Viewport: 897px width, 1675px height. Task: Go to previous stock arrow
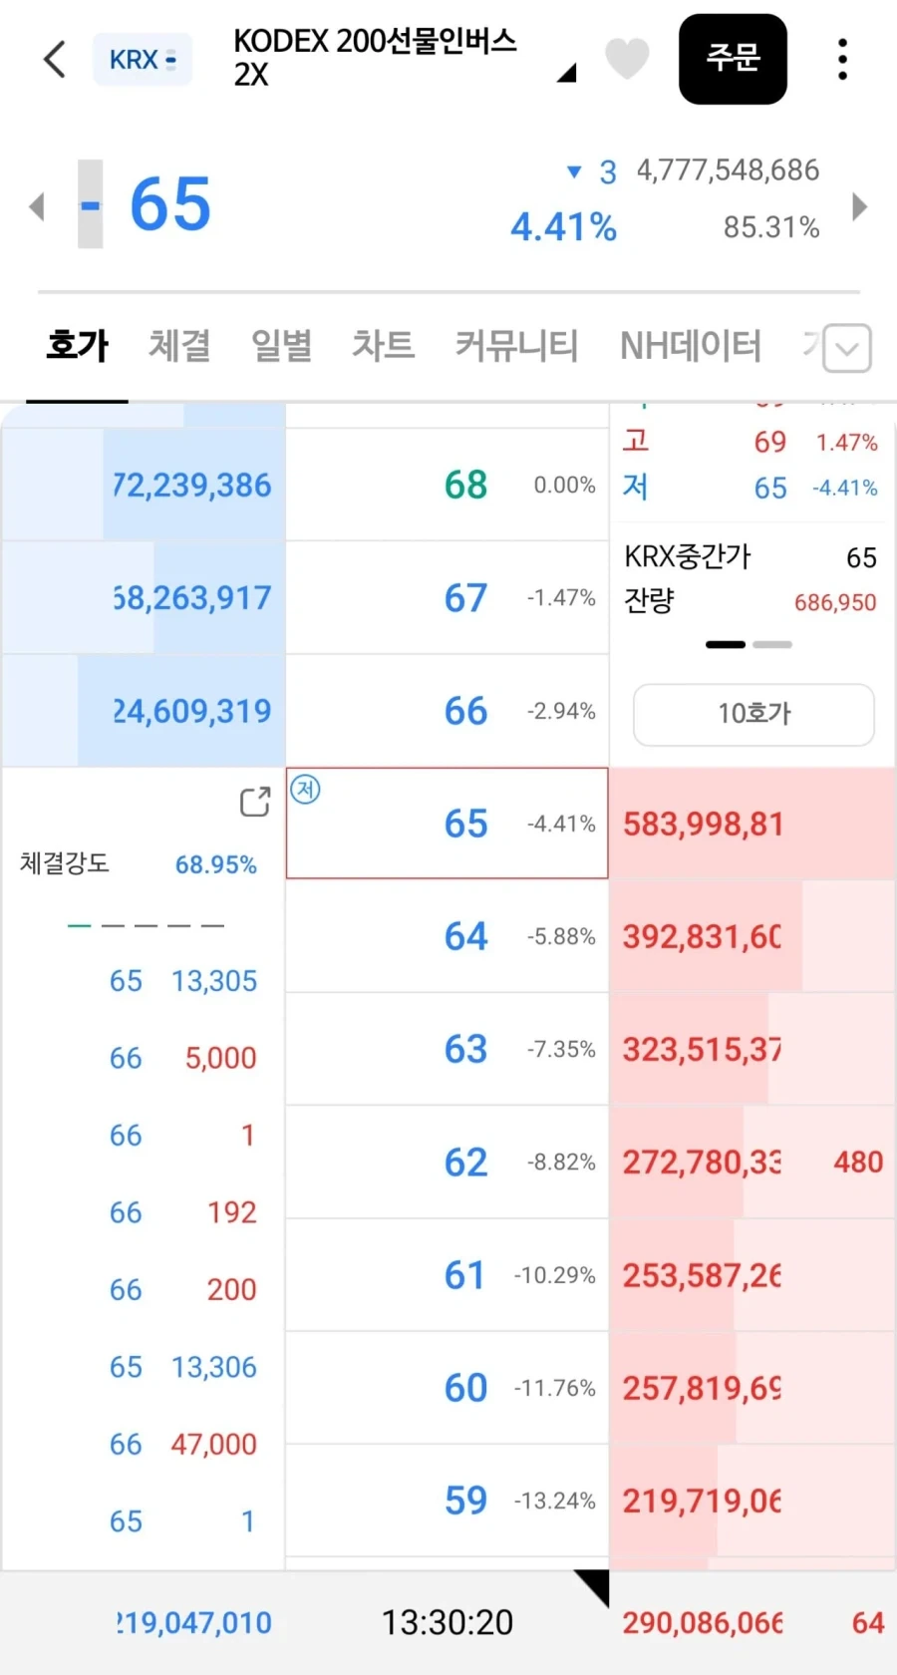click(37, 206)
